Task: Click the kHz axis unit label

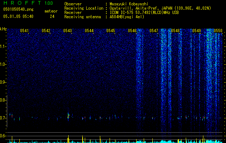Action: [x=3, y=29]
